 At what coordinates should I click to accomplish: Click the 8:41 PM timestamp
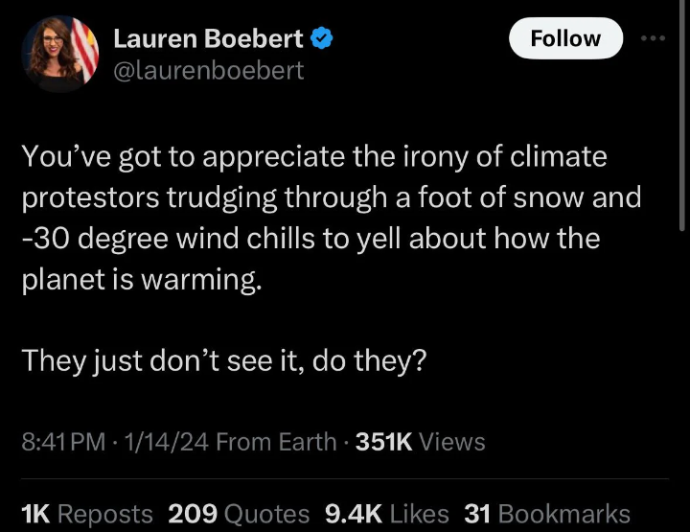[x=62, y=442]
